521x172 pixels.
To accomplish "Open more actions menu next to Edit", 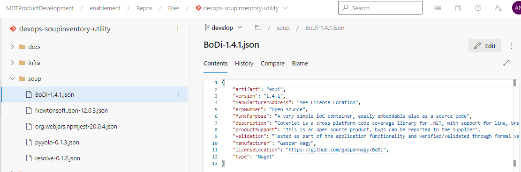I will coord(512,46).
